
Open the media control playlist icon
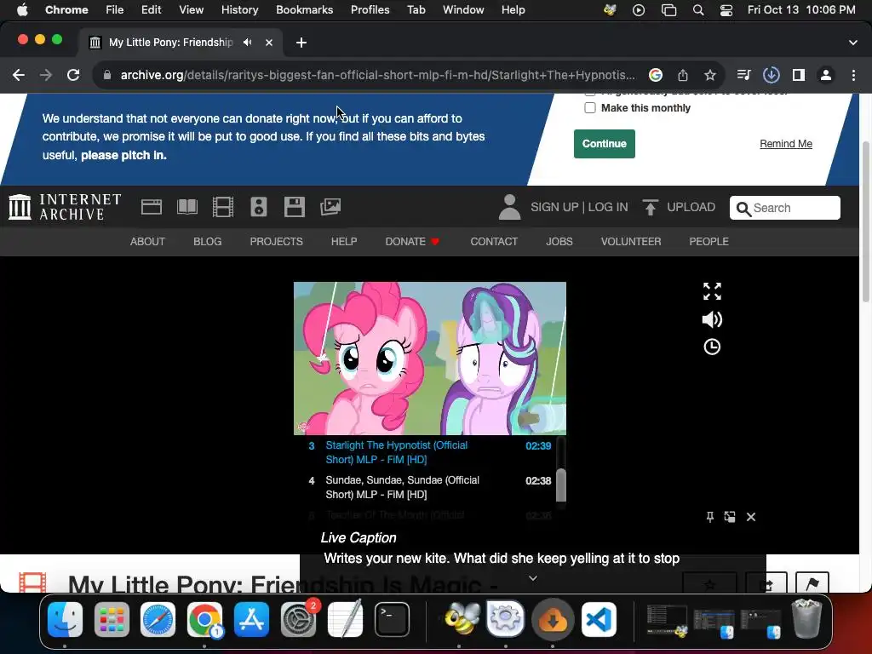pyautogui.click(x=743, y=75)
